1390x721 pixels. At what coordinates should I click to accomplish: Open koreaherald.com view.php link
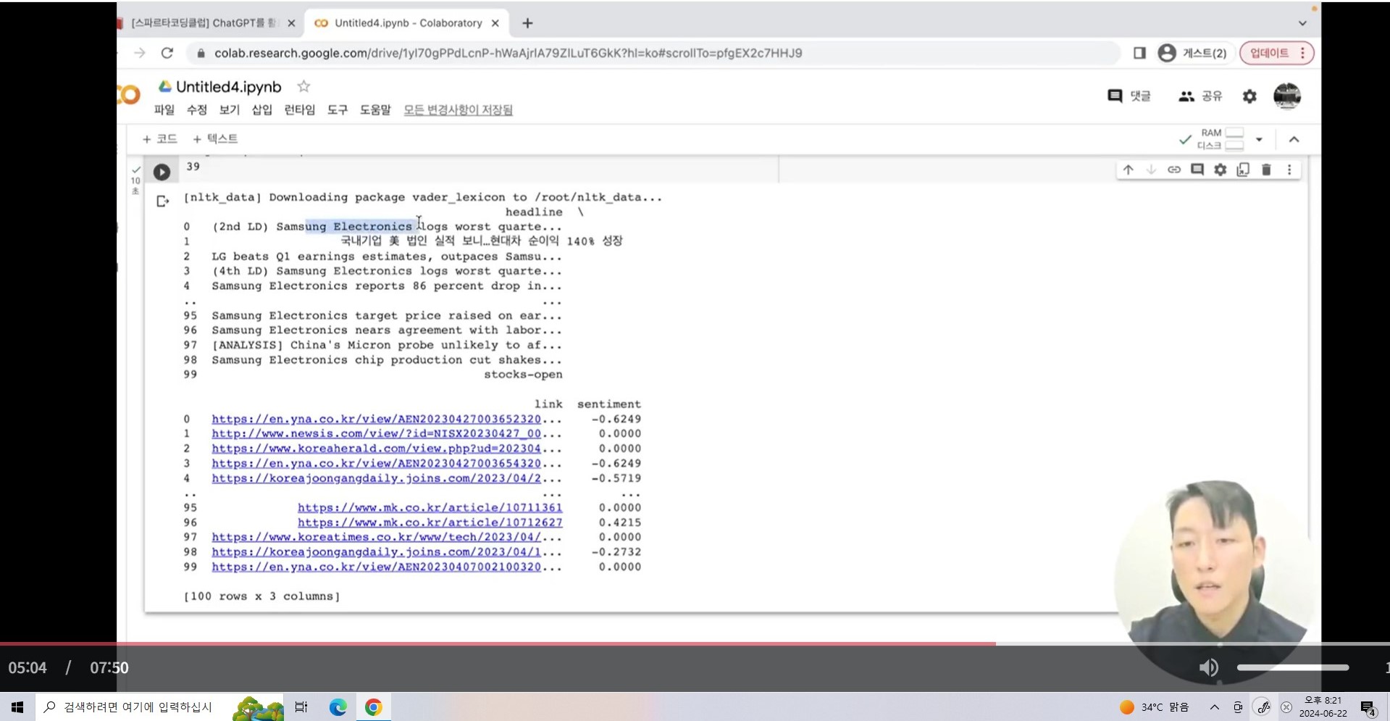(x=376, y=449)
